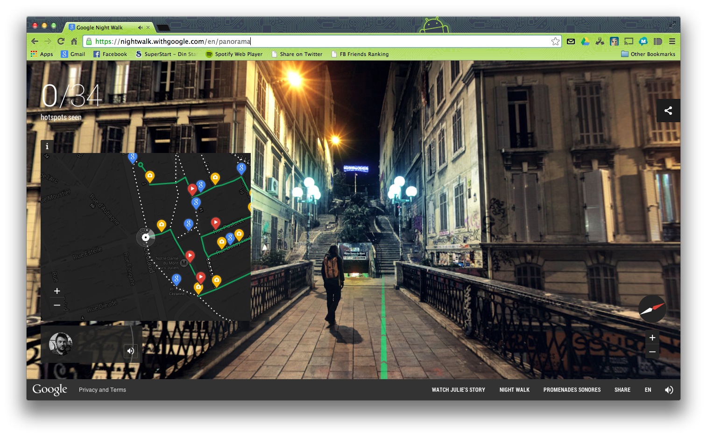This screenshot has height=437, width=707.
Task: Expand the Other Bookmarks folder
Action: [x=649, y=54]
